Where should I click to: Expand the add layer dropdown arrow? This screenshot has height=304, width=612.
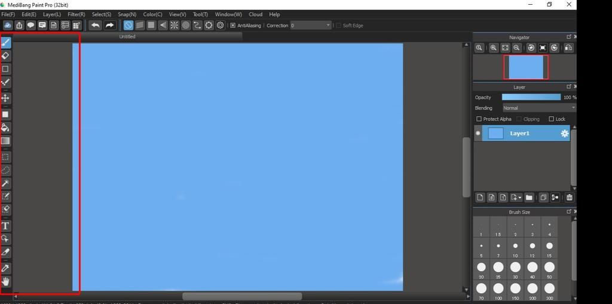tap(520, 198)
